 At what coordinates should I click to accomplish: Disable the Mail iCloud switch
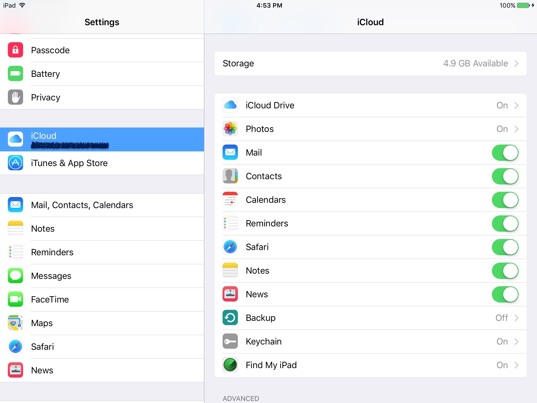505,153
